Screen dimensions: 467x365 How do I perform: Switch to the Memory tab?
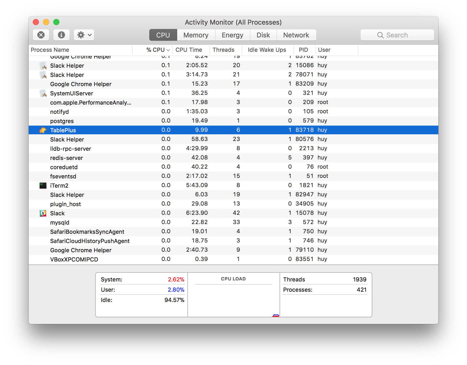pos(196,35)
